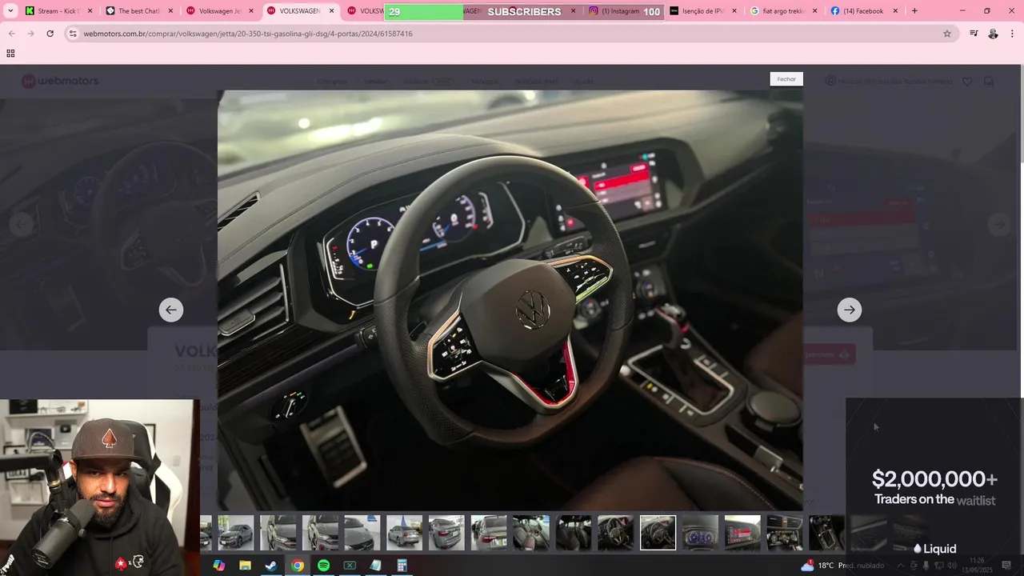
Task: Close the gallery with the Fechar button
Action: (786, 79)
